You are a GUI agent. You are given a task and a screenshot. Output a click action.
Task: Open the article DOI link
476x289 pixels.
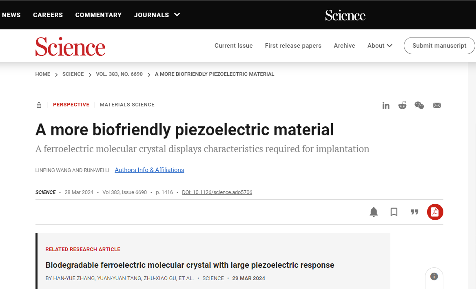pyautogui.click(x=217, y=192)
